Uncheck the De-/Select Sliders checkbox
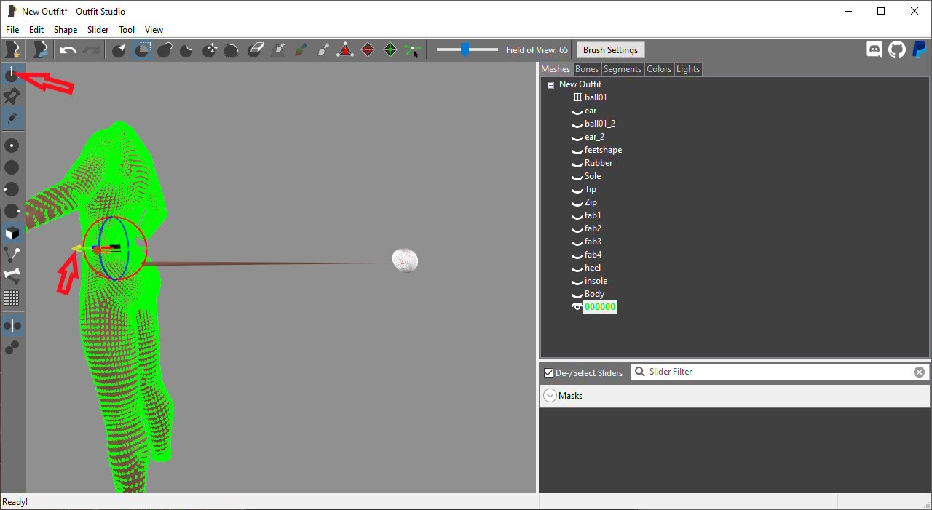 [x=548, y=372]
